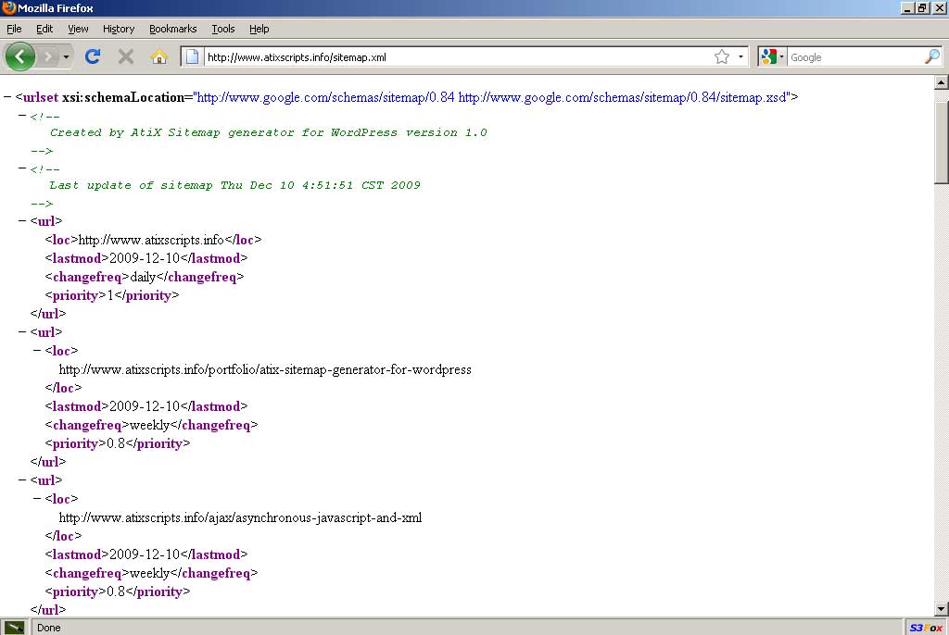
Task: Click the magnifier search icon
Action: [x=932, y=56]
